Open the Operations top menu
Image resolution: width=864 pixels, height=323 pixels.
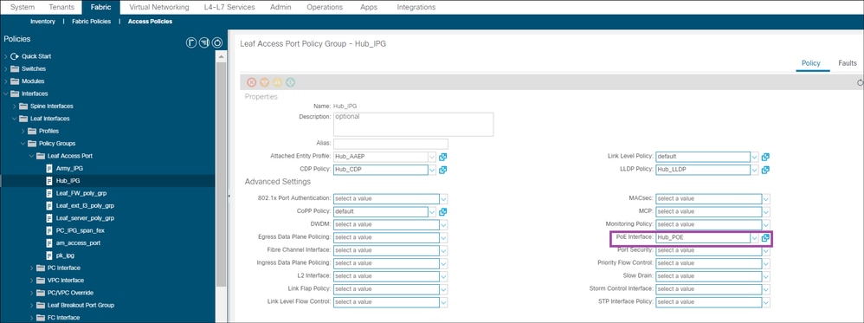(325, 7)
